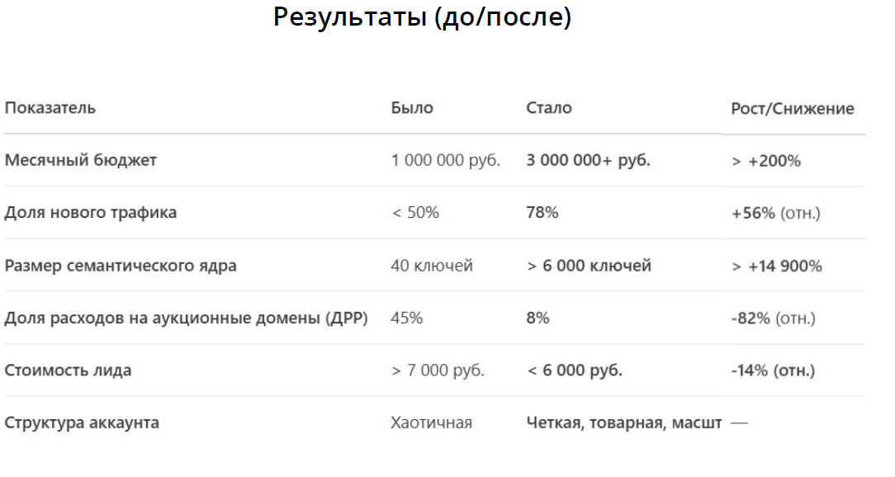895x477 pixels.
Task: Click the "Хаотичная" account structure cell
Action: point(431,423)
